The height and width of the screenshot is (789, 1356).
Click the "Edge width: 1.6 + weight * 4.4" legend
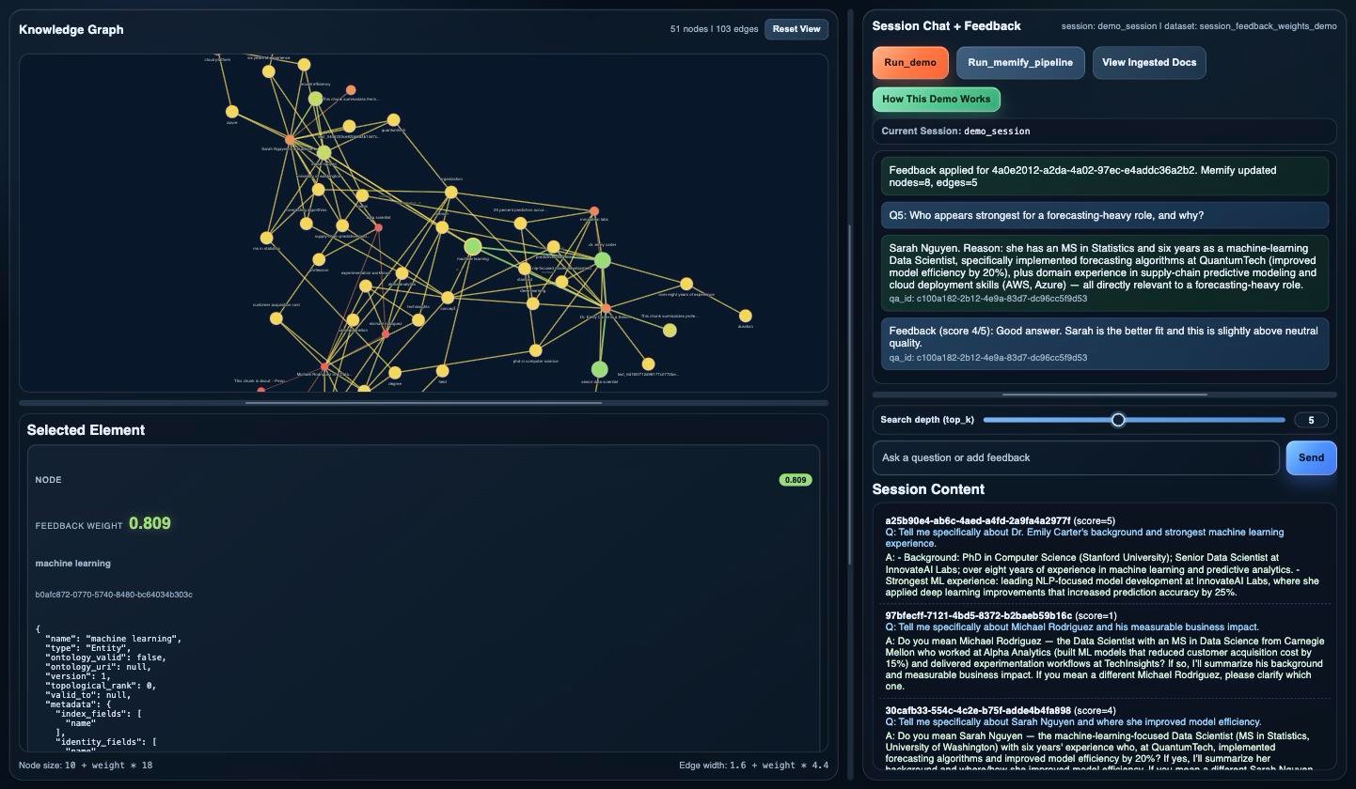pyautogui.click(x=754, y=766)
